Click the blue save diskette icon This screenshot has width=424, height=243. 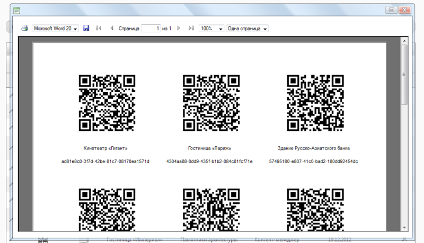point(86,29)
